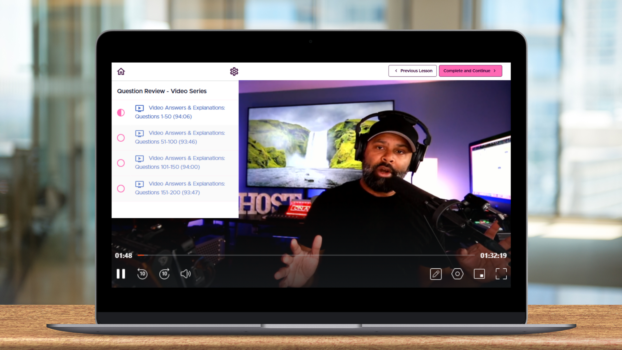Screen dimensions: 622x350
Task: Mark Questions 101-150 lesson complete
Action: click(121, 163)
